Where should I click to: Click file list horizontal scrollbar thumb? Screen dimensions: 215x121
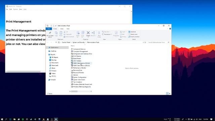[74, 91]
